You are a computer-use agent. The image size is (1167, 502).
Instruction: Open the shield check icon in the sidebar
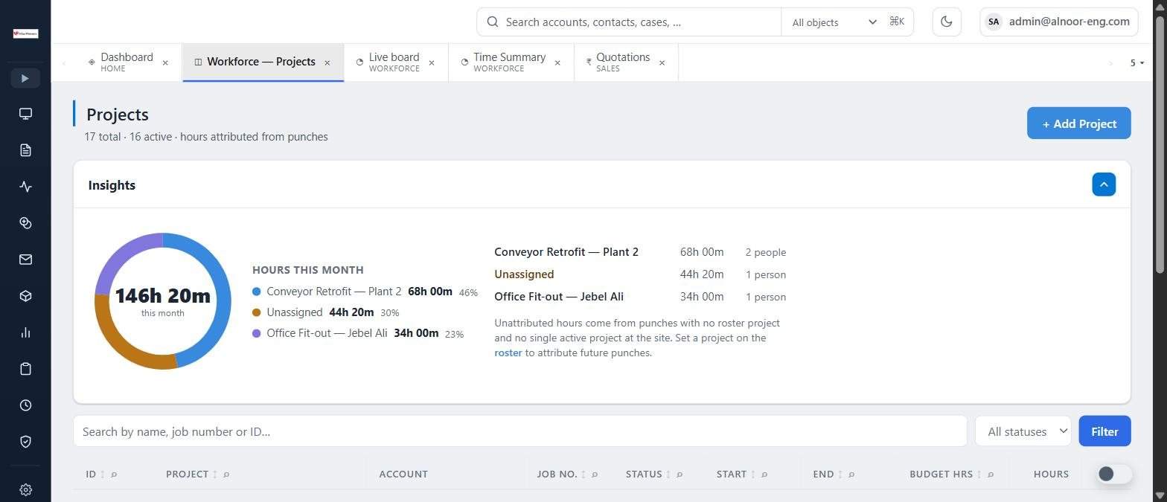[25, 442]
